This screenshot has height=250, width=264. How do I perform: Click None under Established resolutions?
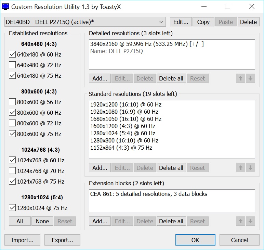42,221
